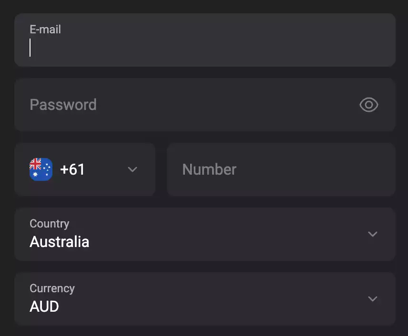Click the Currency field label
This screenshot has width=408, height=336.
point(52,288)
